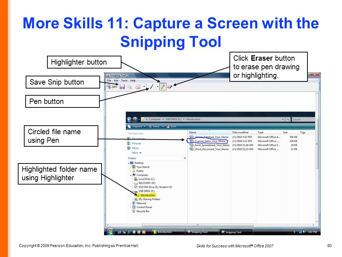Image resolution: width=342 pixels, height=257 pixels.
Task: Open the File menu in Snipping Tool
Action: (109, 80)
